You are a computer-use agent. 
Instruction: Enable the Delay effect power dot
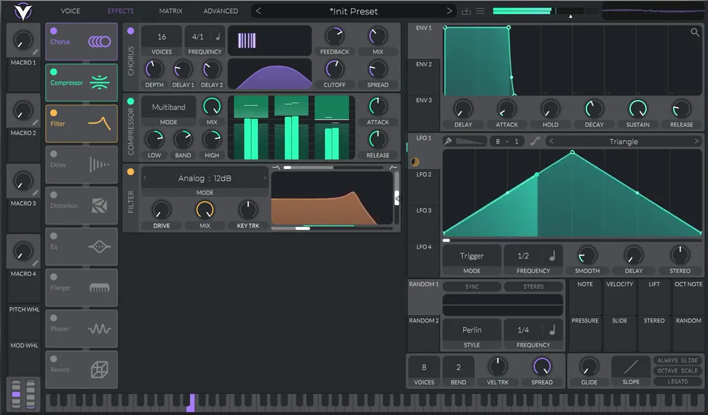[54, 154]
